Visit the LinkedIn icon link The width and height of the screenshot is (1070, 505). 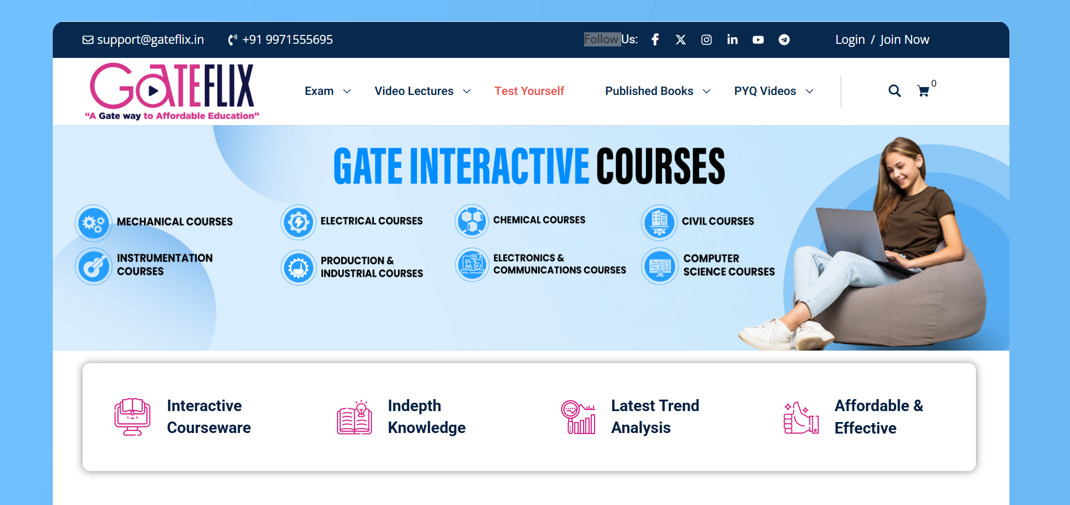click(732, 40)
